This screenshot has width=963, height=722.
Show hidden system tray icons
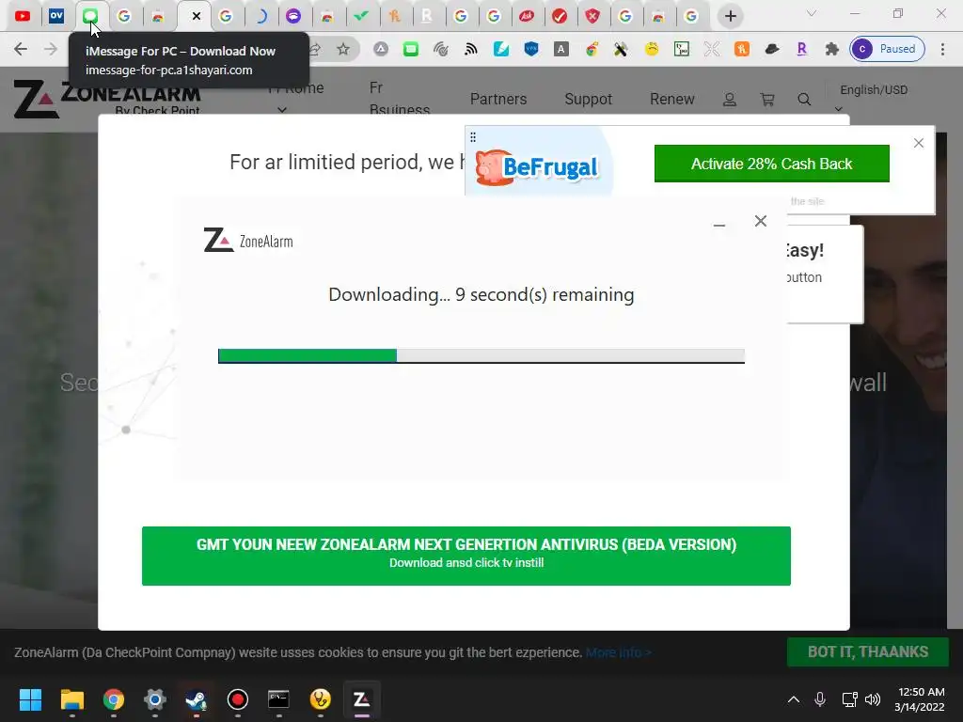[794, 699]
